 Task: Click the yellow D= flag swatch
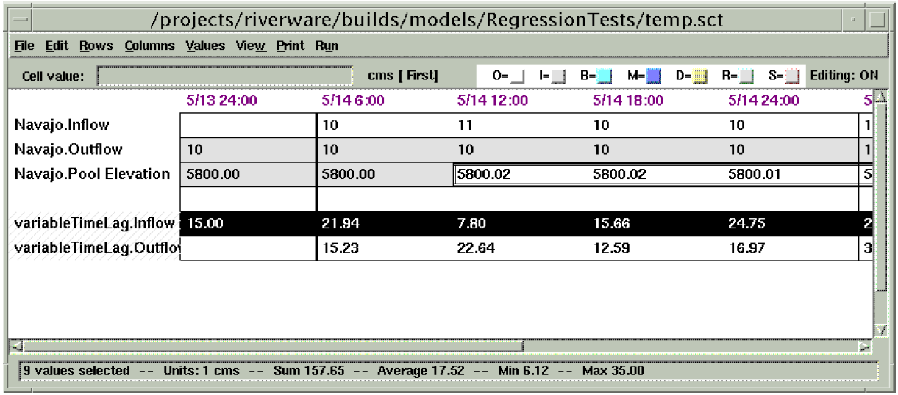700,76
